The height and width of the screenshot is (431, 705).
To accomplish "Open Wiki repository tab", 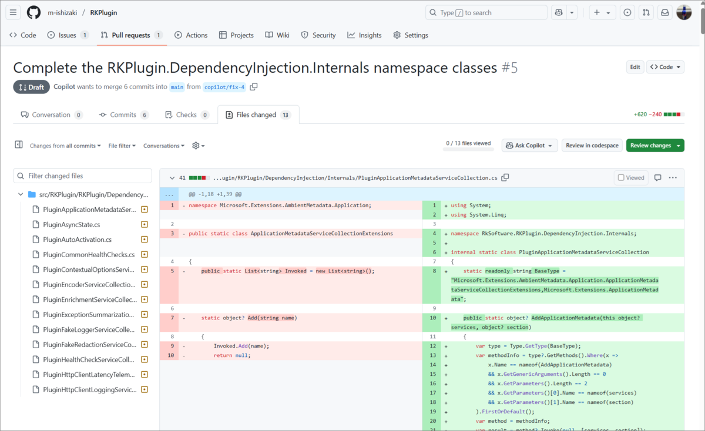I will click(x=277, y=35).
